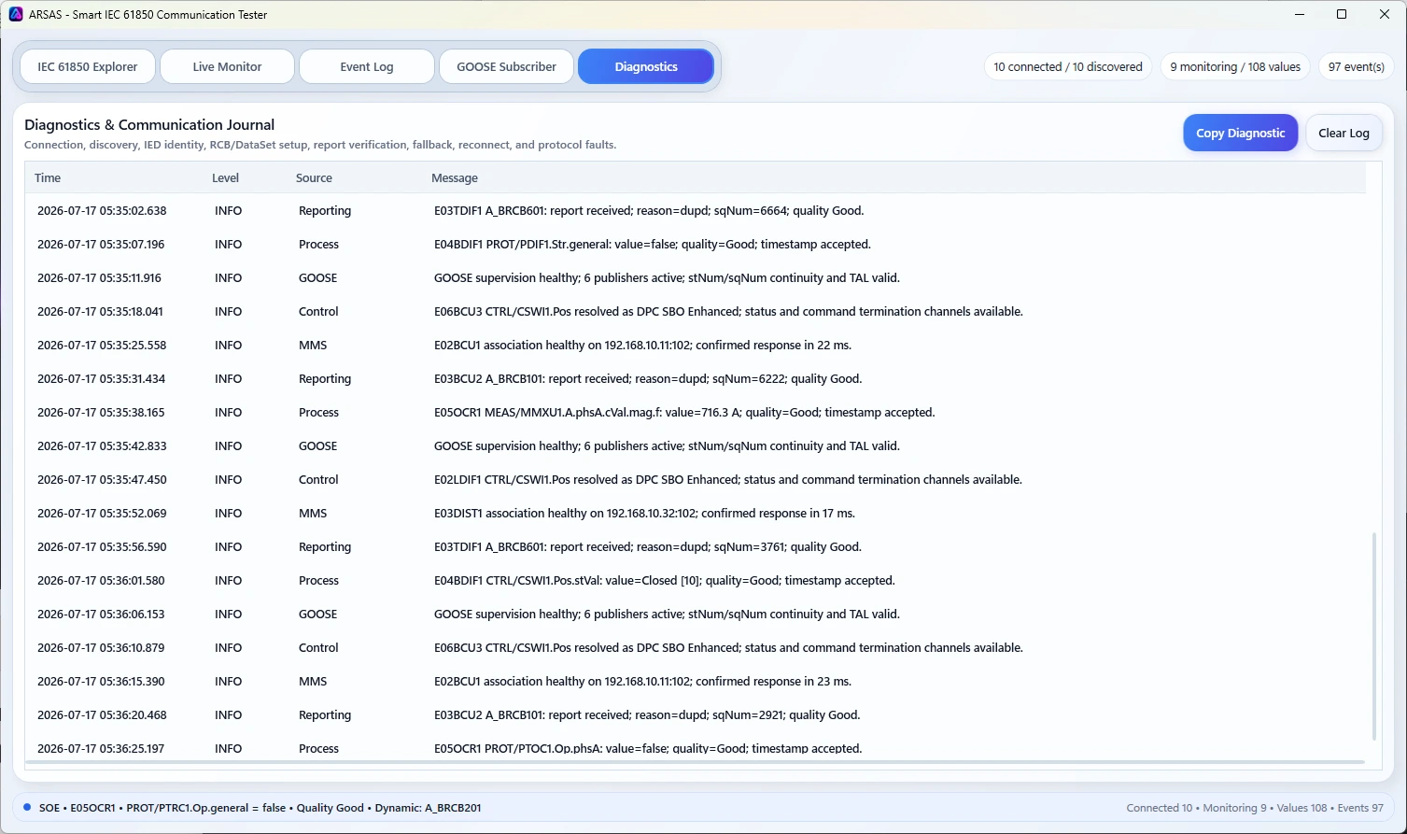Click the vertical scrollbar thumb of the journal

click(1373, 636)
